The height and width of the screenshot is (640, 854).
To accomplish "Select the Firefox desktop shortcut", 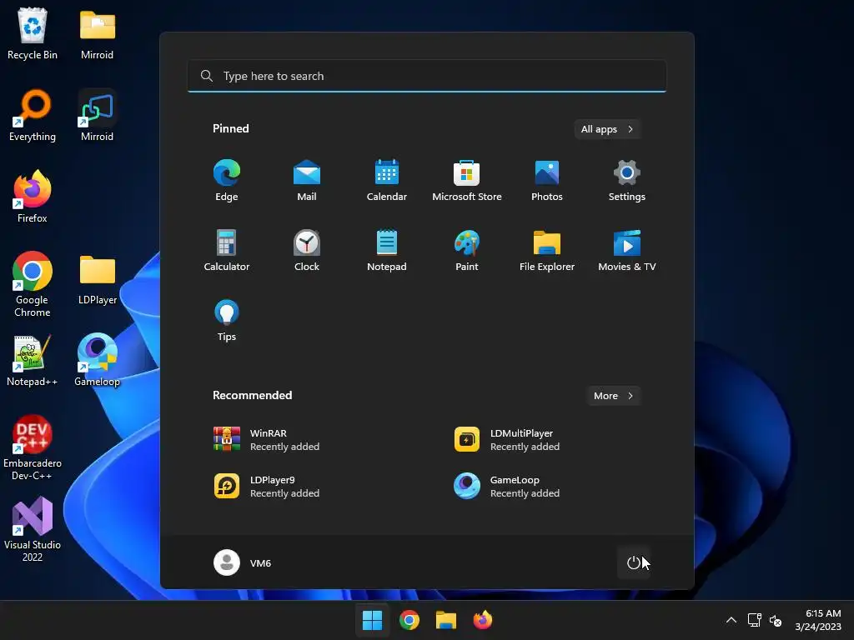I will (x=33, y=197).
